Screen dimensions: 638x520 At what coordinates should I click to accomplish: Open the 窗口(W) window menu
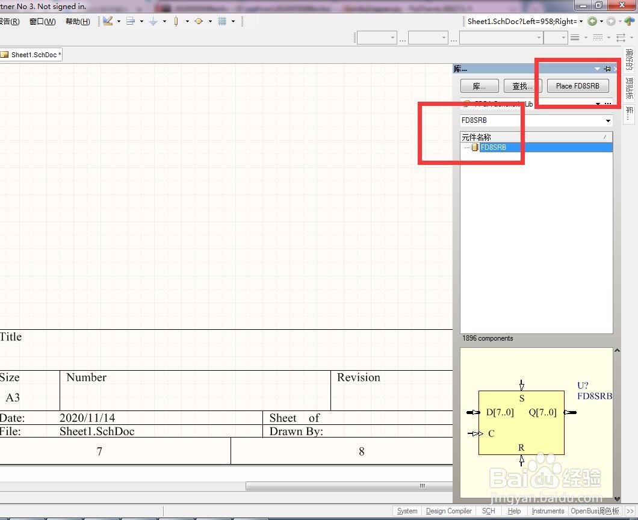(x=42, y=21)
